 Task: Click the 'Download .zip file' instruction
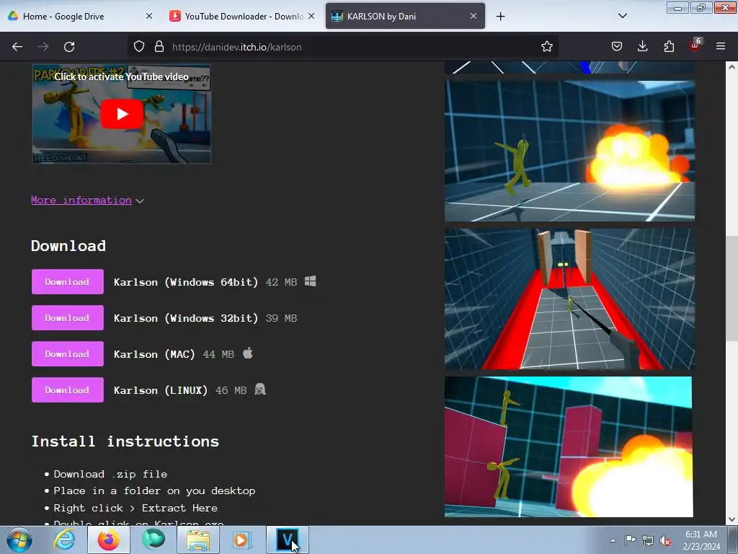pos(110,474)
